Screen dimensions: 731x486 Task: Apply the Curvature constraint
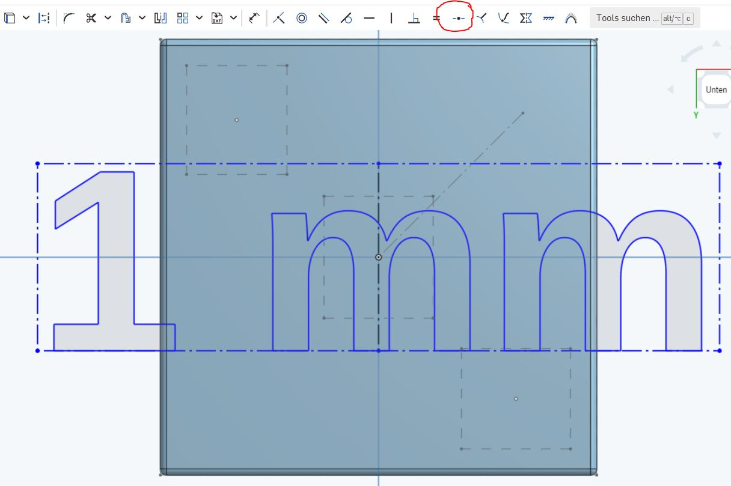[571, 18]
